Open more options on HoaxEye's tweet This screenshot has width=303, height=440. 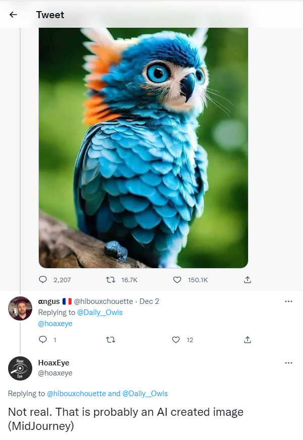pyautogui.click(x=288, y=363)
